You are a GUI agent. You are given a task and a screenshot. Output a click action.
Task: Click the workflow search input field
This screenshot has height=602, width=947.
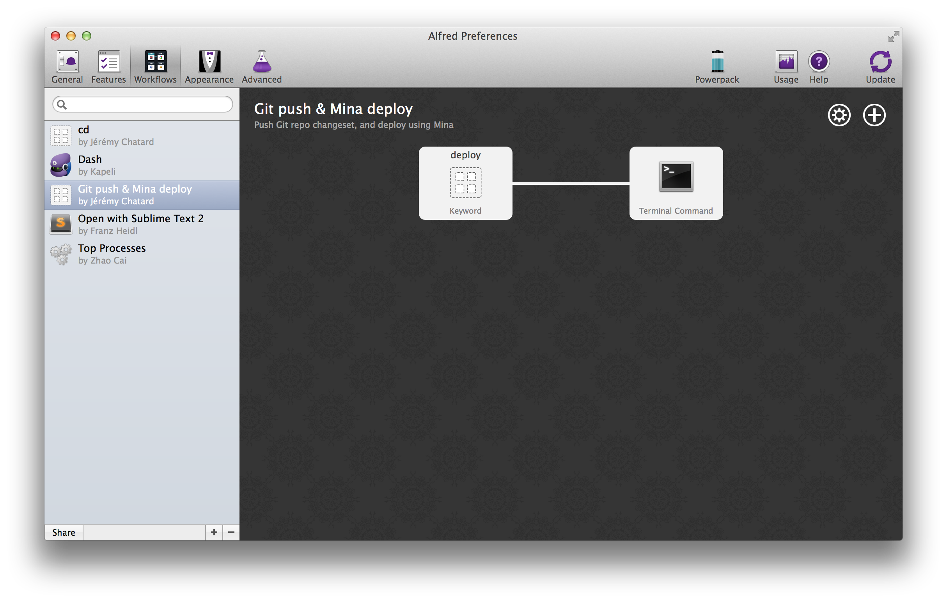click(x=143, y=104)
